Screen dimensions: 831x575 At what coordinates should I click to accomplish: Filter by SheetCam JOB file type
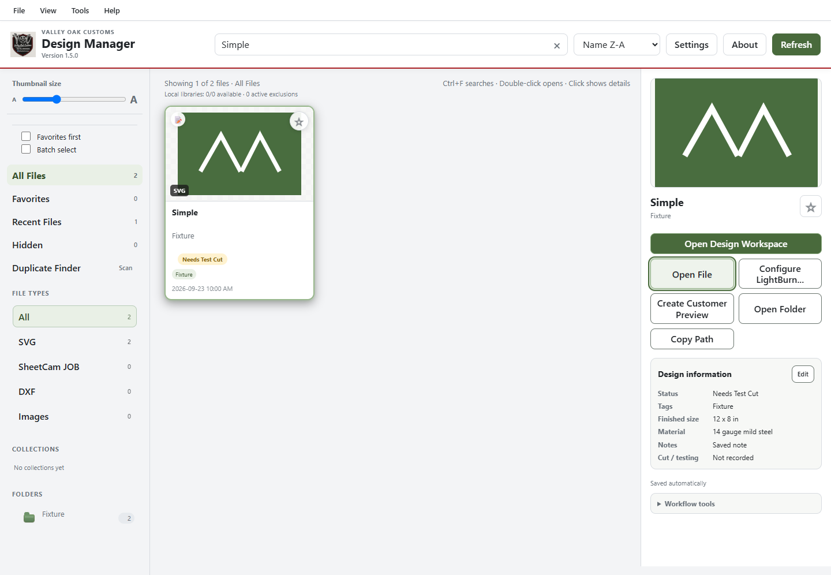pyautogui.click(x=74, y=367)
